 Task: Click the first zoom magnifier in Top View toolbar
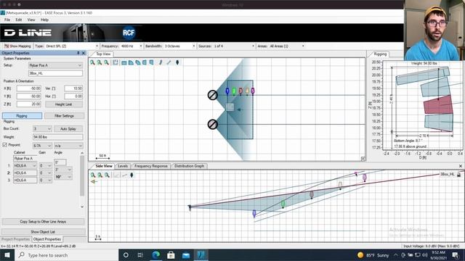point(92,62)
